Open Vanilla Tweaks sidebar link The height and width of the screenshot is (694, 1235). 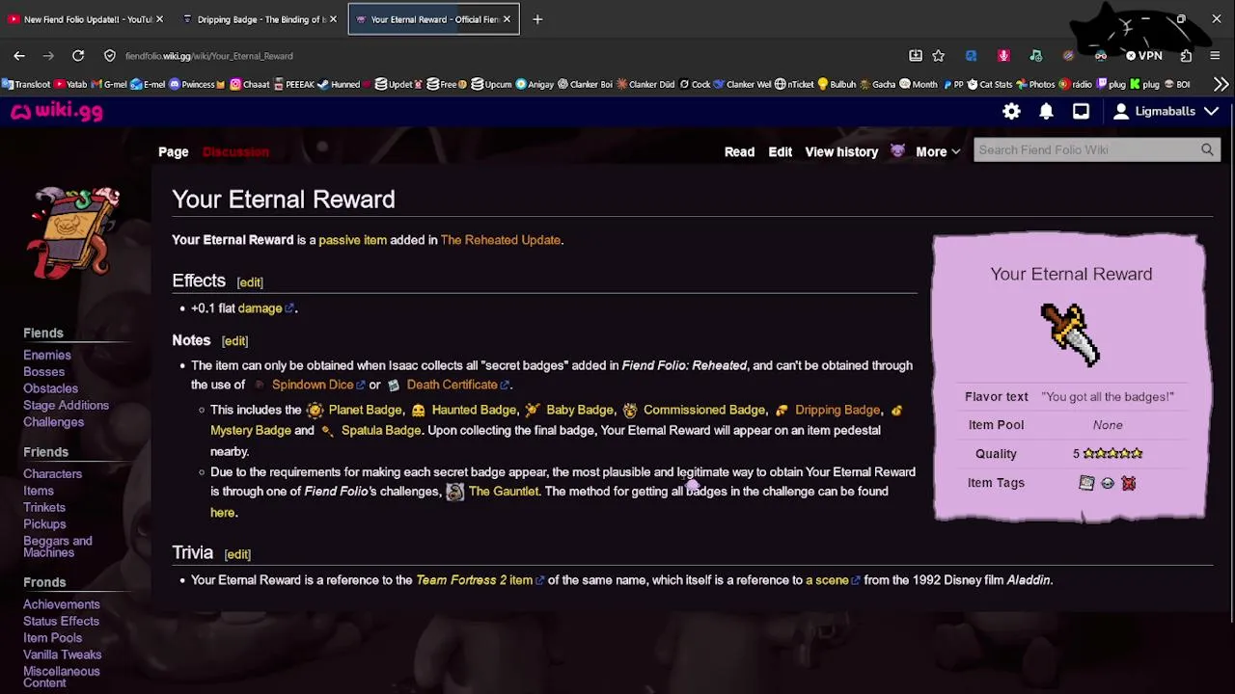62,655
